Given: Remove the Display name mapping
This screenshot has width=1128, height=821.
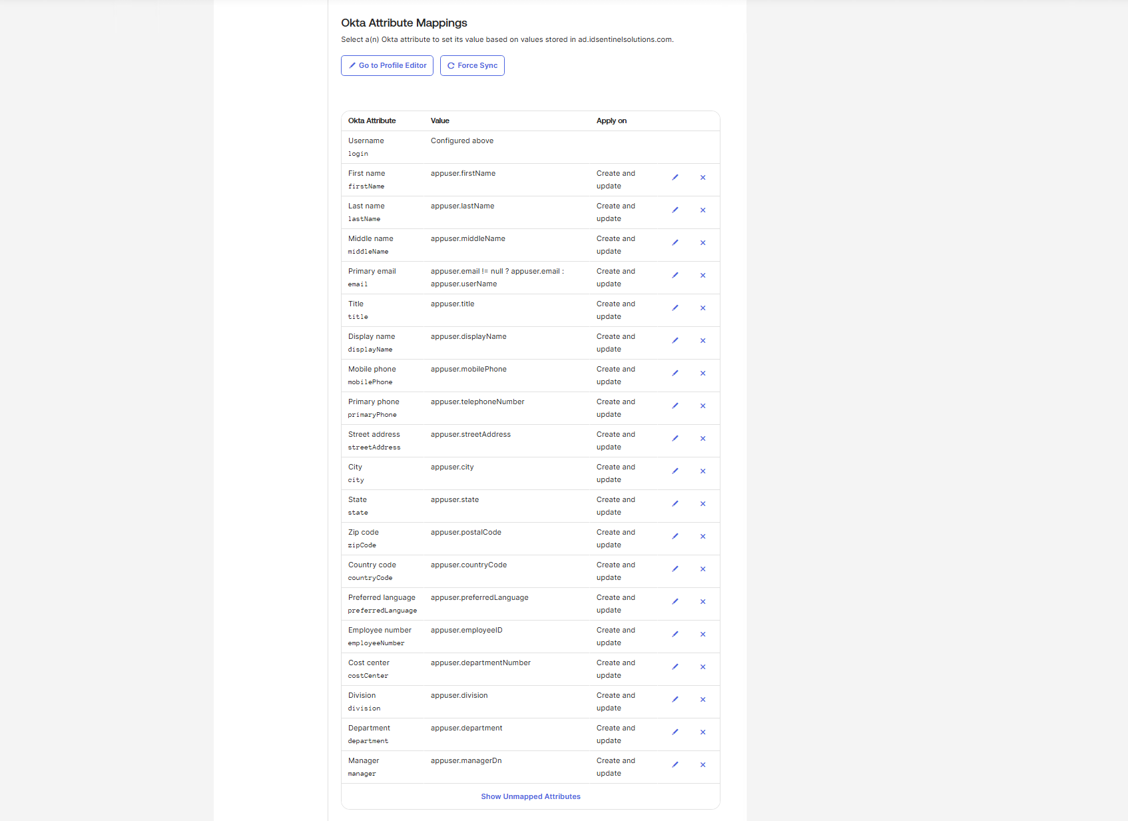Looking at the screenshot, I should click(x=703, y=340).
